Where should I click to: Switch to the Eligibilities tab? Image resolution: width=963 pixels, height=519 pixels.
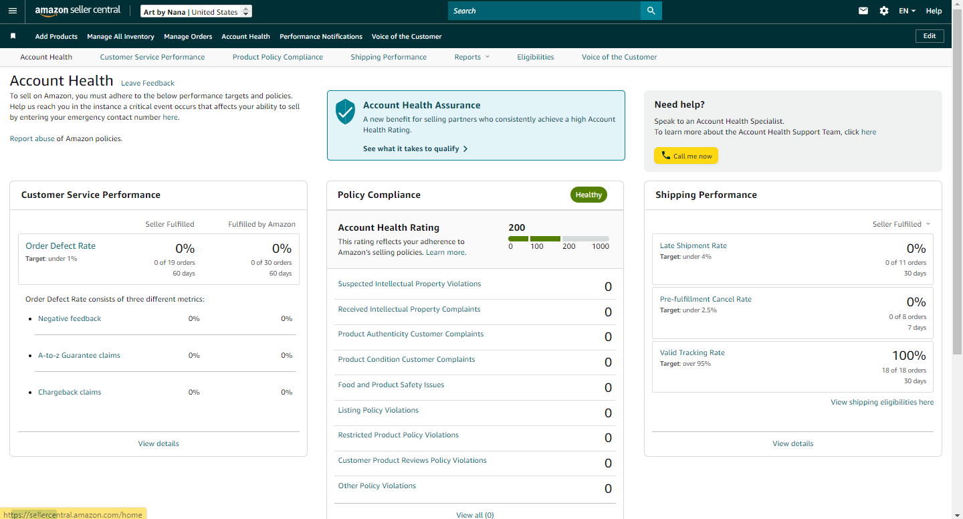(536, 57)
